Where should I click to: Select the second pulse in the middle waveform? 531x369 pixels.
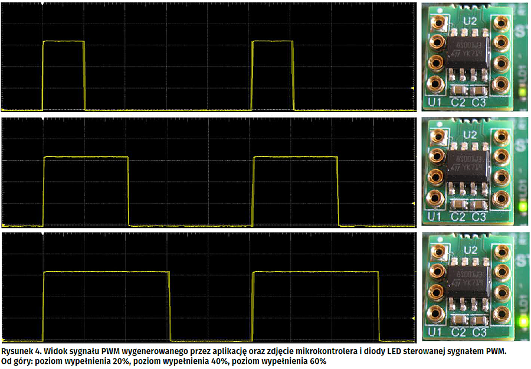click(295, 190)
